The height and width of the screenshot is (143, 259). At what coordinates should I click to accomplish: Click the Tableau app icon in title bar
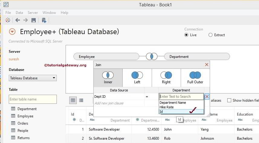pyautogui.click(x=6, y=5)
